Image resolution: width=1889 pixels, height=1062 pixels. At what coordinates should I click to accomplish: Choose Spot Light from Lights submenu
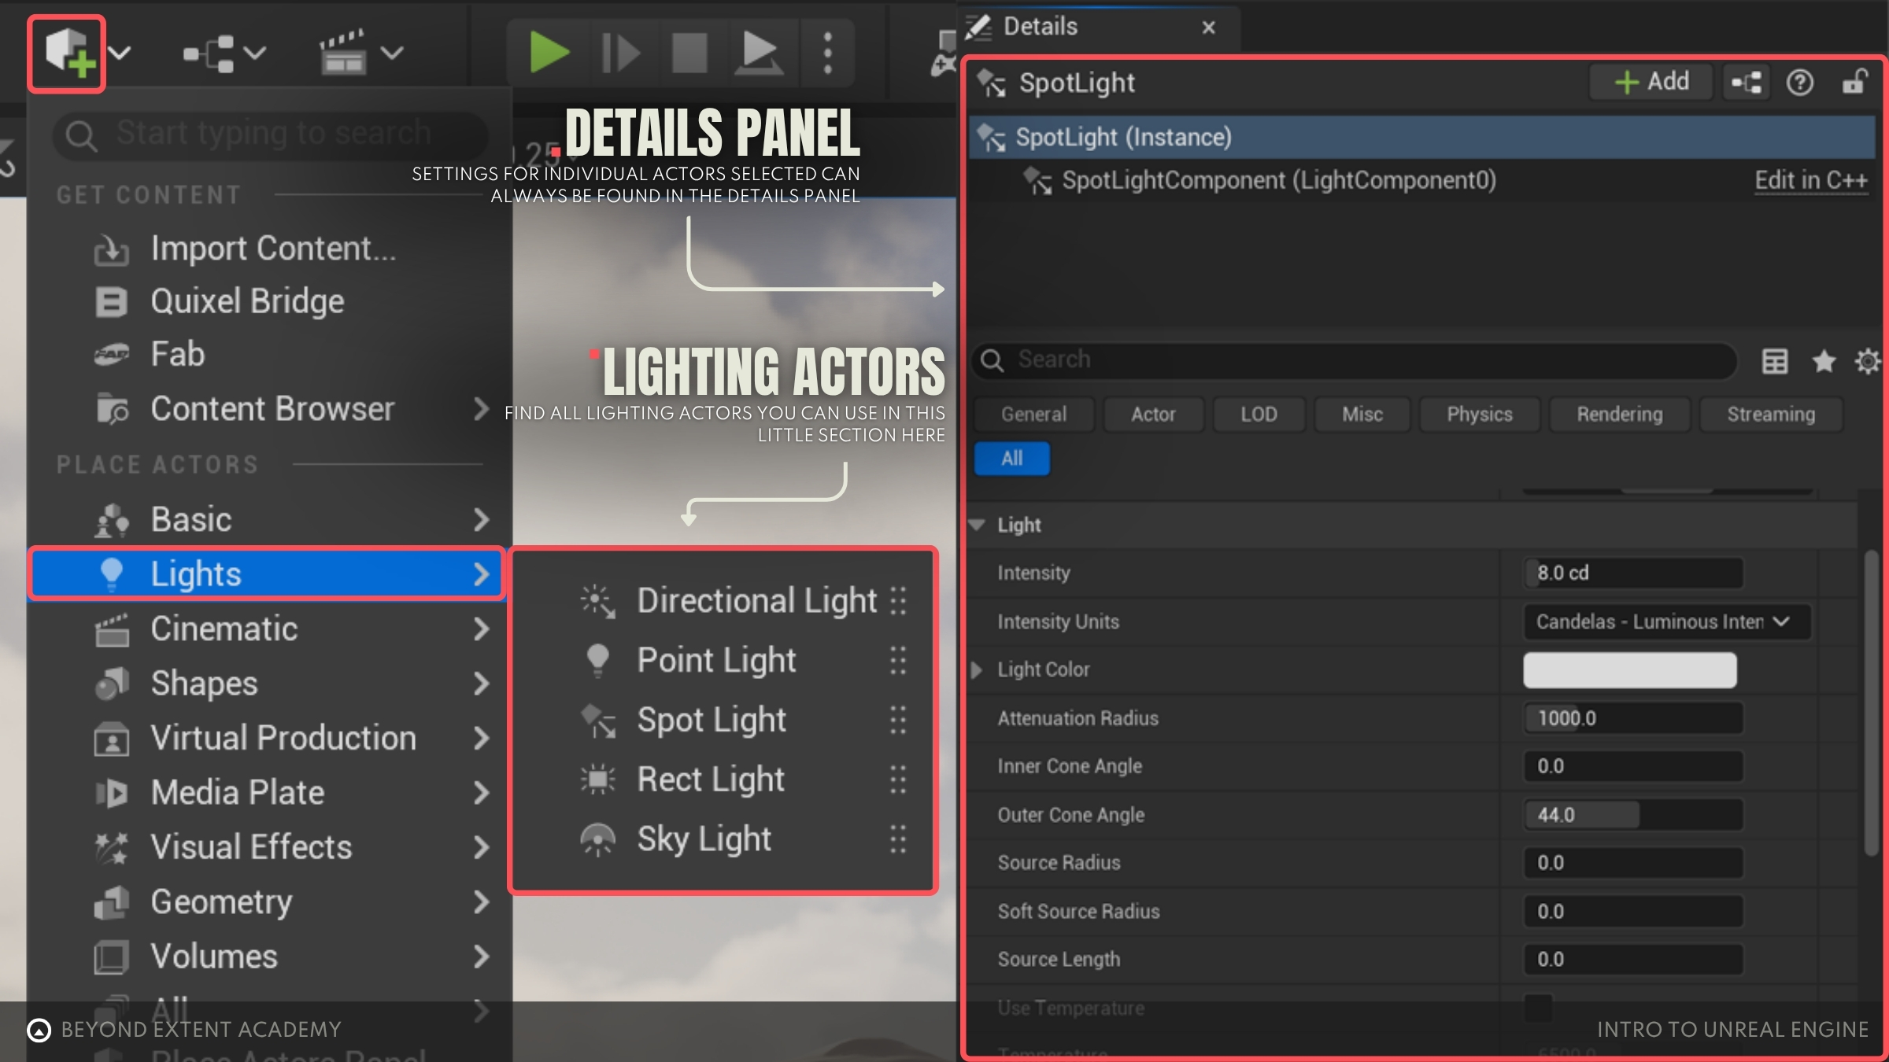[x=711, y=720]
